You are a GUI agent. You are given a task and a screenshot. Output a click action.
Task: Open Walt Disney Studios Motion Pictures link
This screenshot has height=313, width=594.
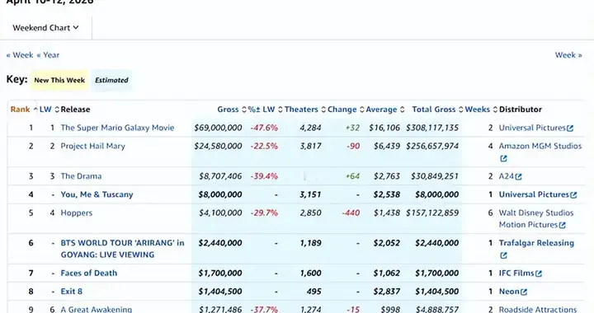(x=535, y=219)
